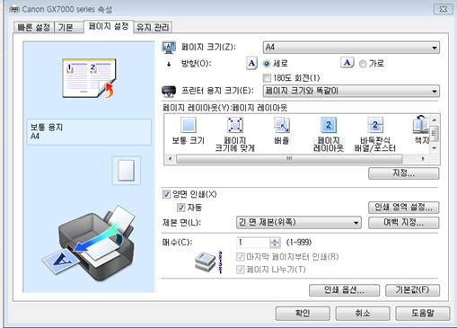Screen dimensions: 457x328
Task: Enable 180도 회전 checkbox
Action: (266, 78)
